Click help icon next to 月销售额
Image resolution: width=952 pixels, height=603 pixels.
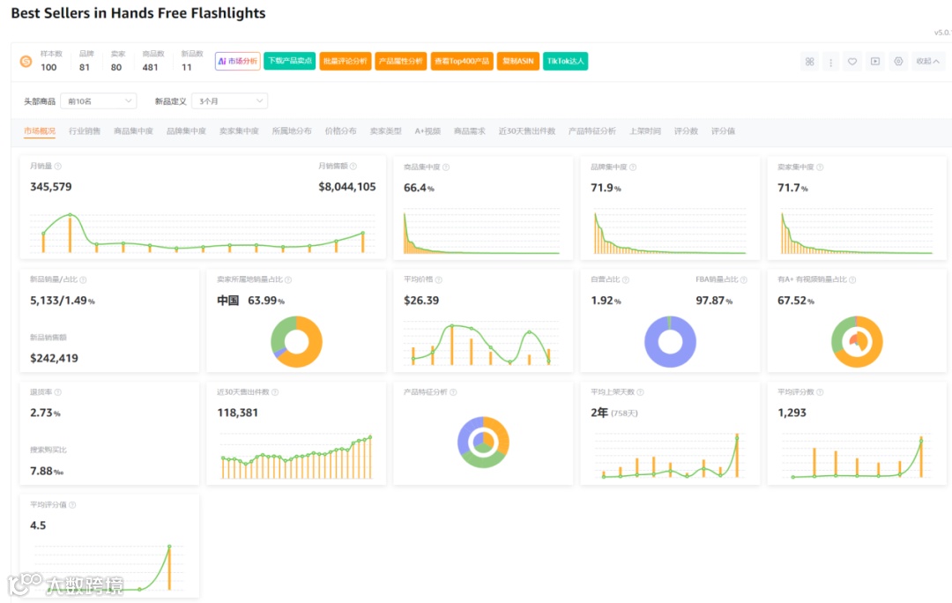pos(353,167)
